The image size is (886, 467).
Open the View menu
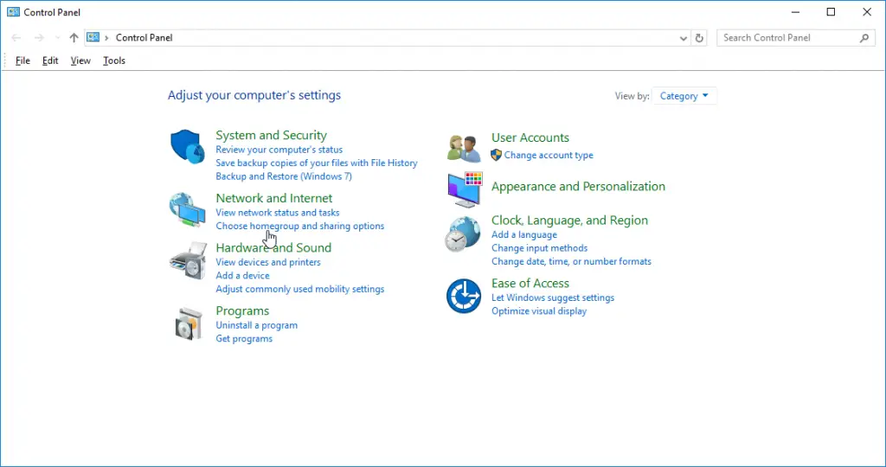[80, 61]
